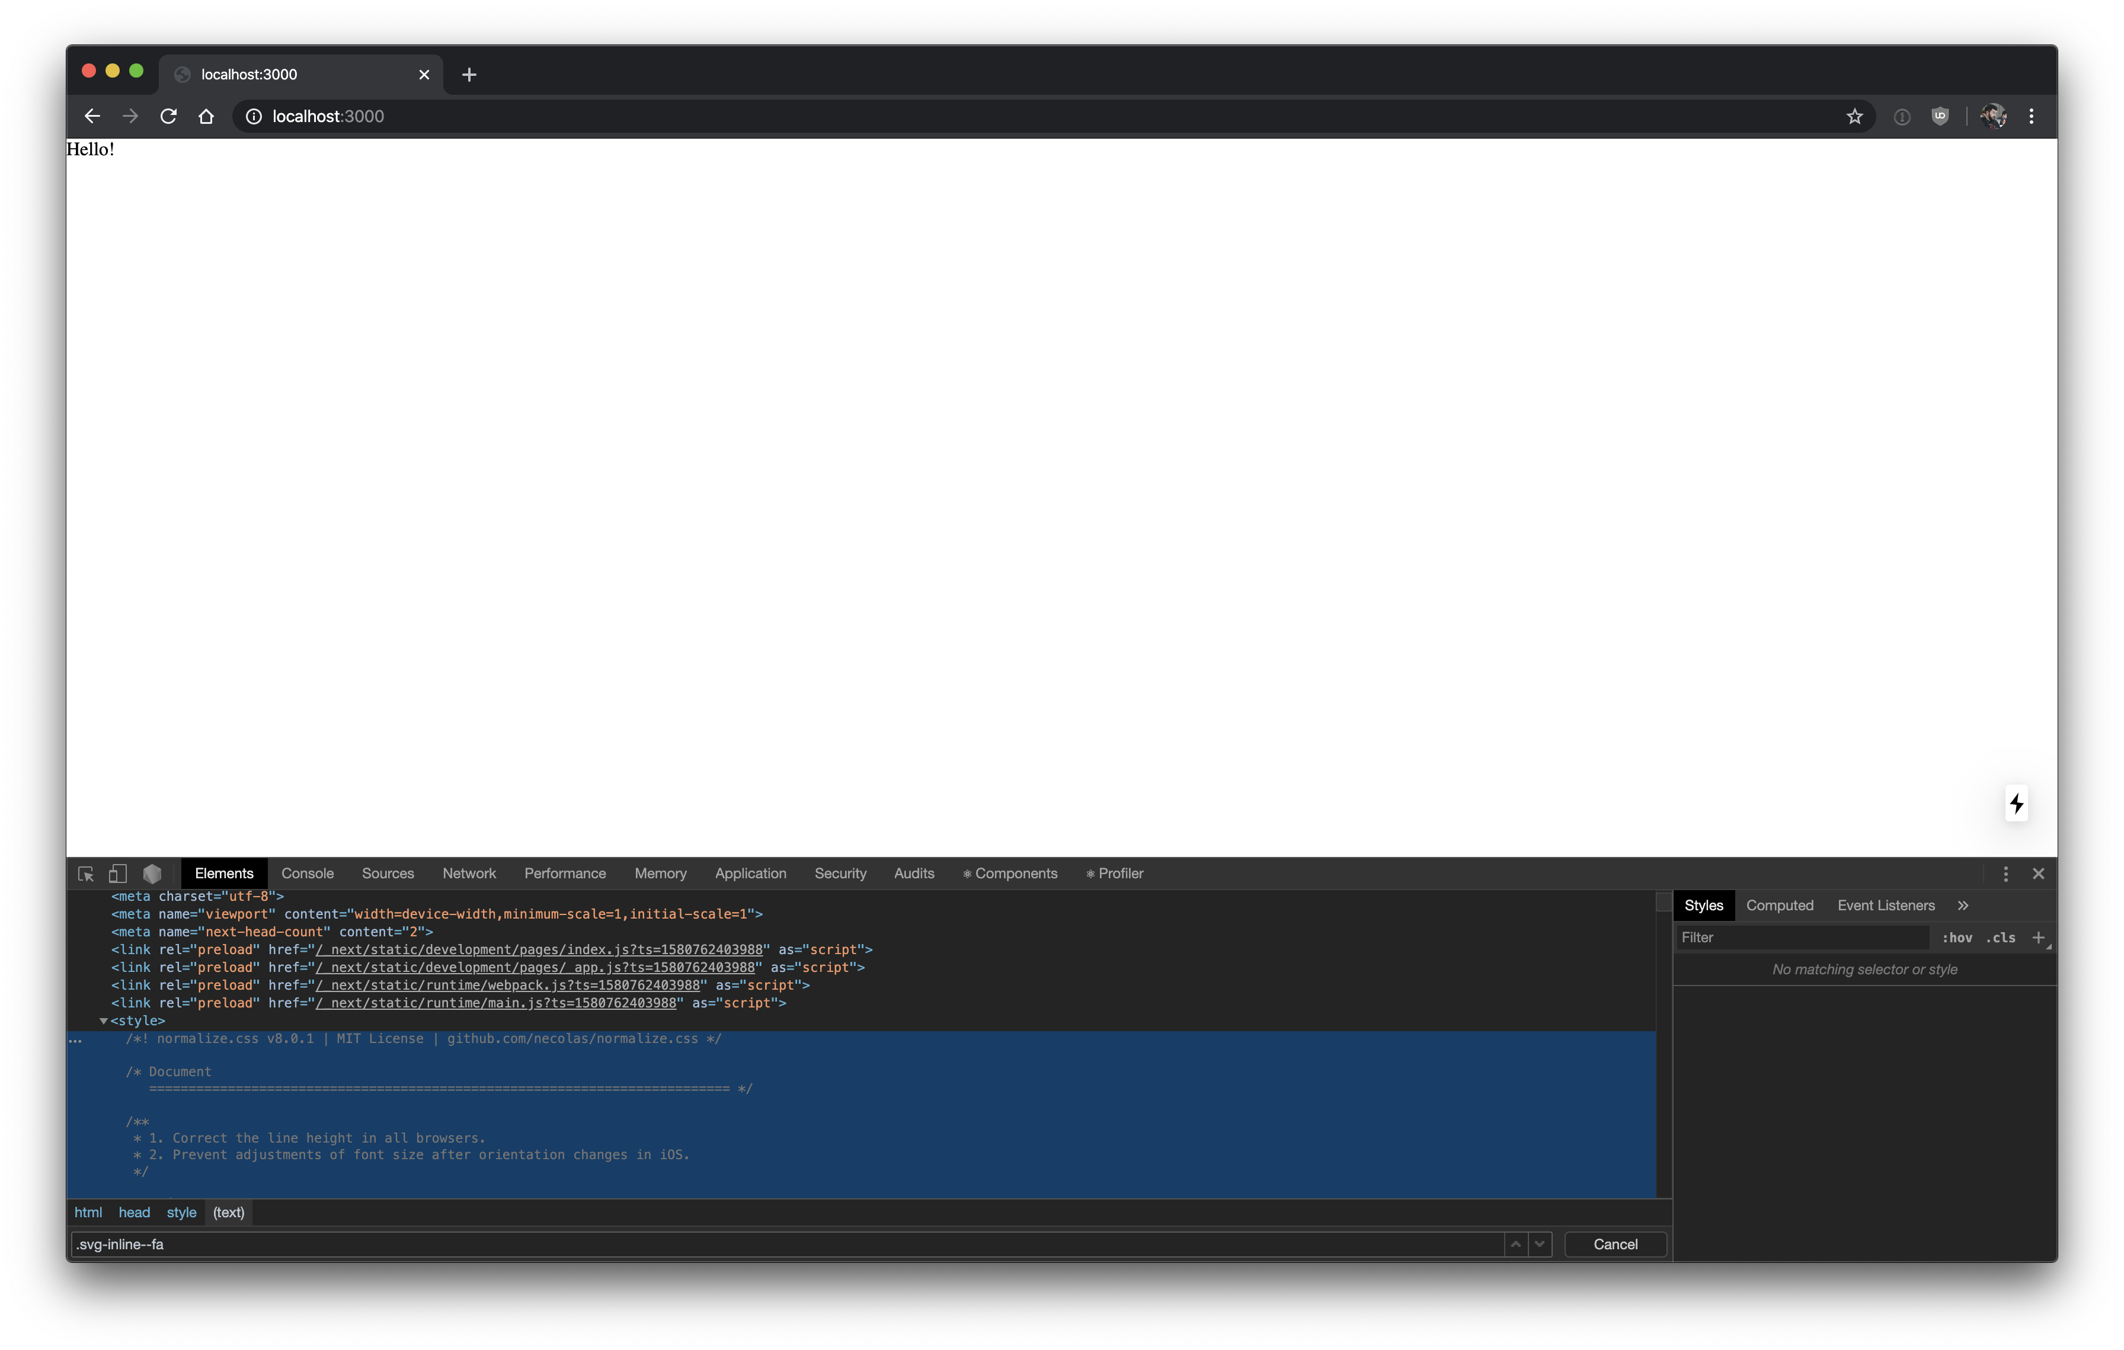
Task: Add a new style rule with the plus icon
Action: tap(2040, 938)
